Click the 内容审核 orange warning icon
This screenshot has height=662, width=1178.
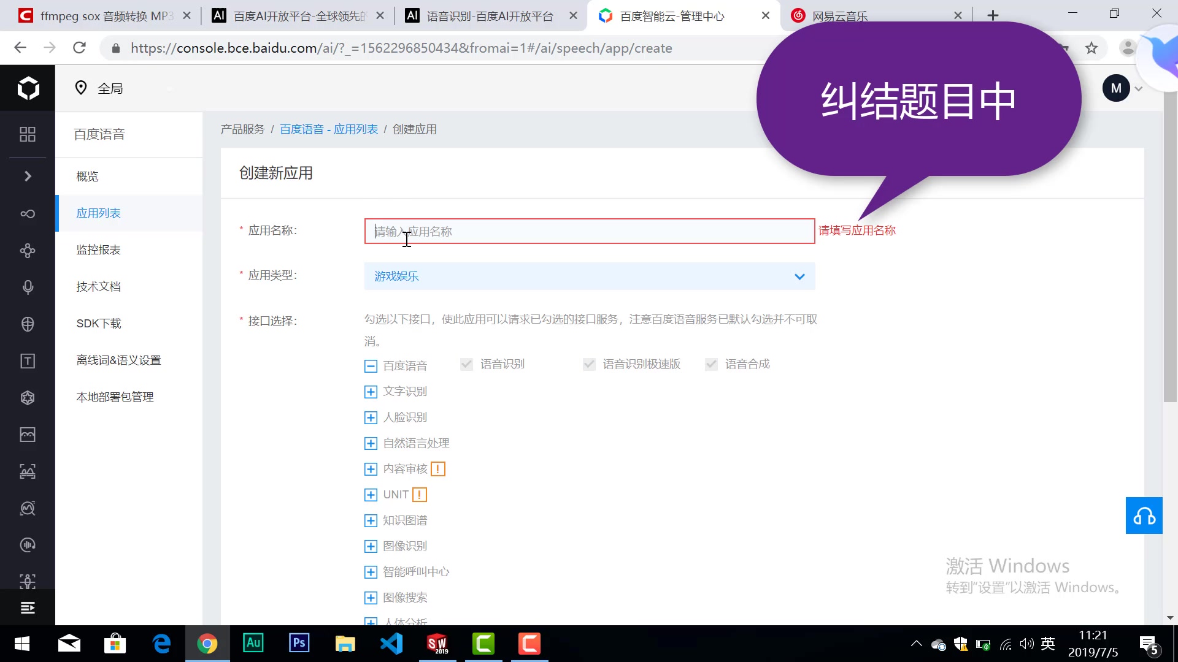(x=438, y=469)
